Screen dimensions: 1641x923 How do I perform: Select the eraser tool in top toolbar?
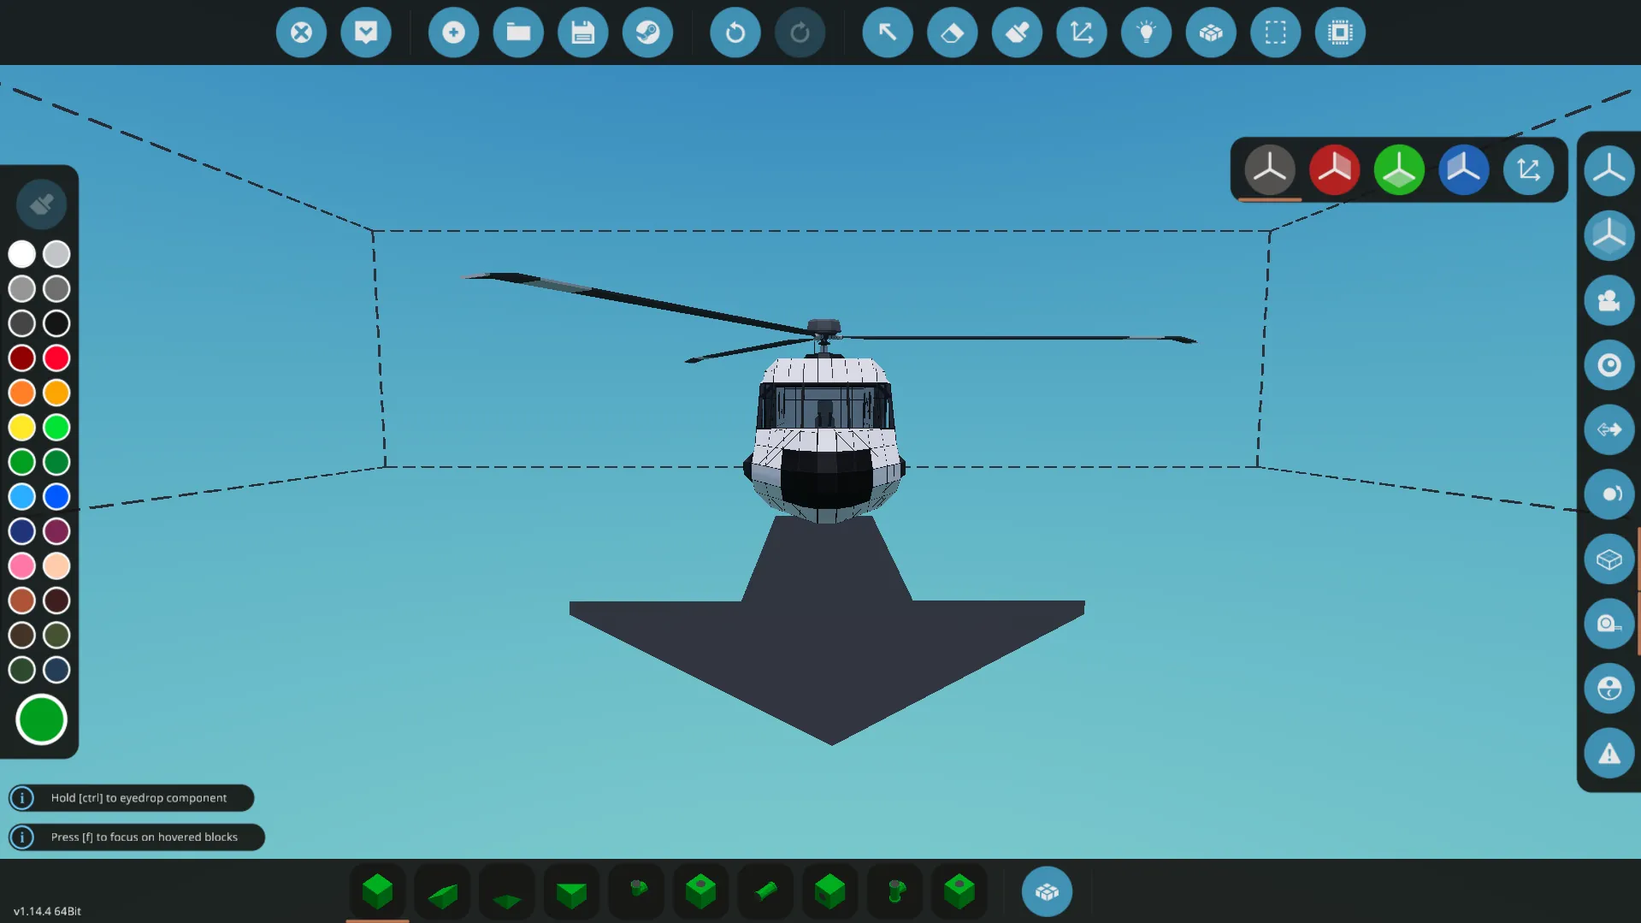952,33
